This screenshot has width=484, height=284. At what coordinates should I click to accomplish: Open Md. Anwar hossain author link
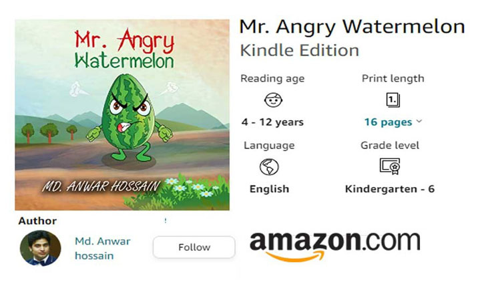click(103, 249)
